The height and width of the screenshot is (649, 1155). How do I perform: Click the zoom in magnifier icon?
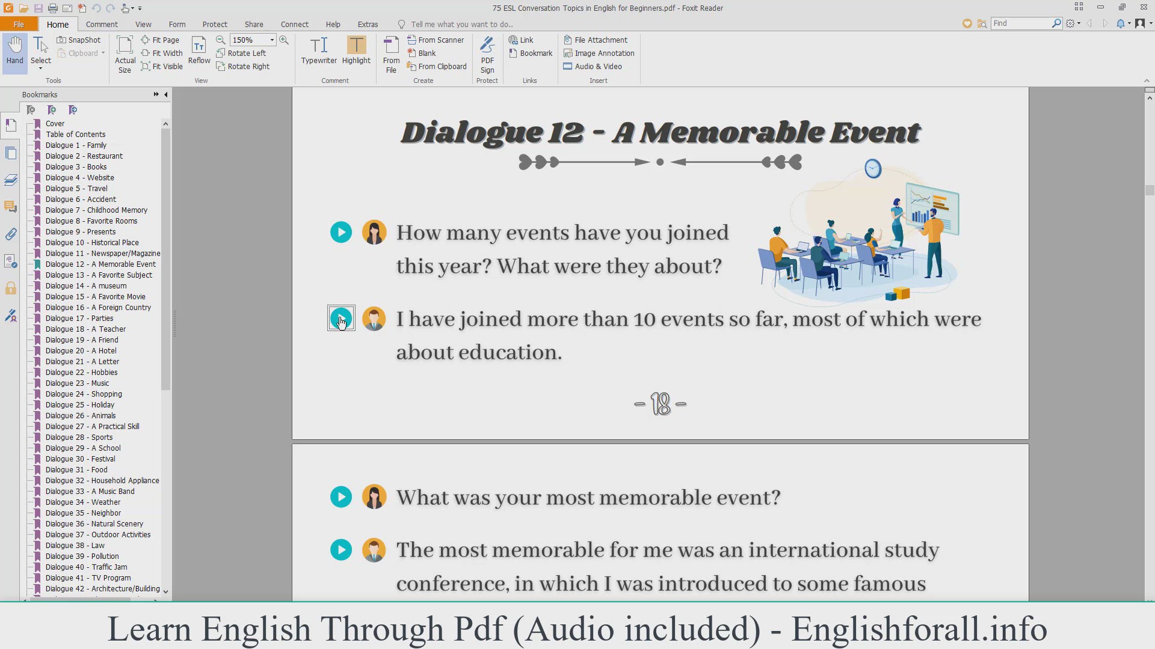point(284,40)
